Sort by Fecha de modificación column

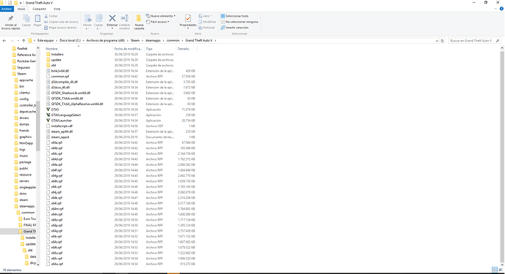(x=128, y=48)
